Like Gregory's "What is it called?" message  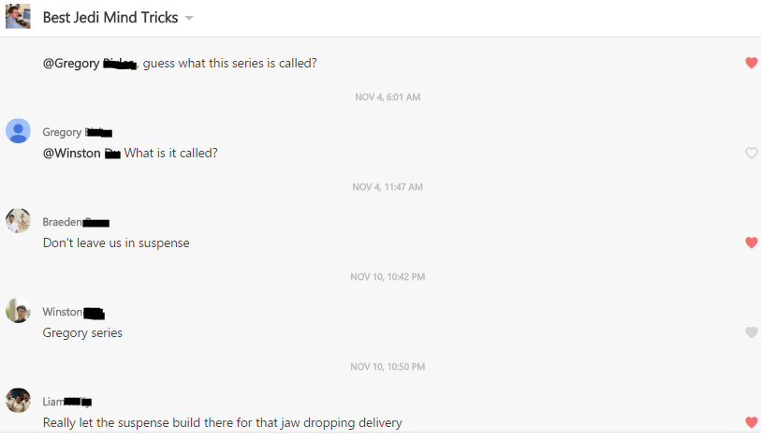point(751,153)
